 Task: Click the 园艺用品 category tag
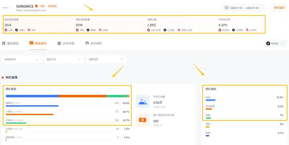coord(52,6)
